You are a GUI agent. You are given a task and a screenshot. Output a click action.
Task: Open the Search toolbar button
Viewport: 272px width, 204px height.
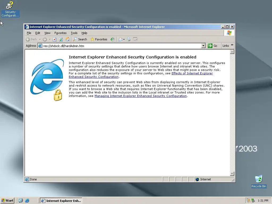[80, 39]
